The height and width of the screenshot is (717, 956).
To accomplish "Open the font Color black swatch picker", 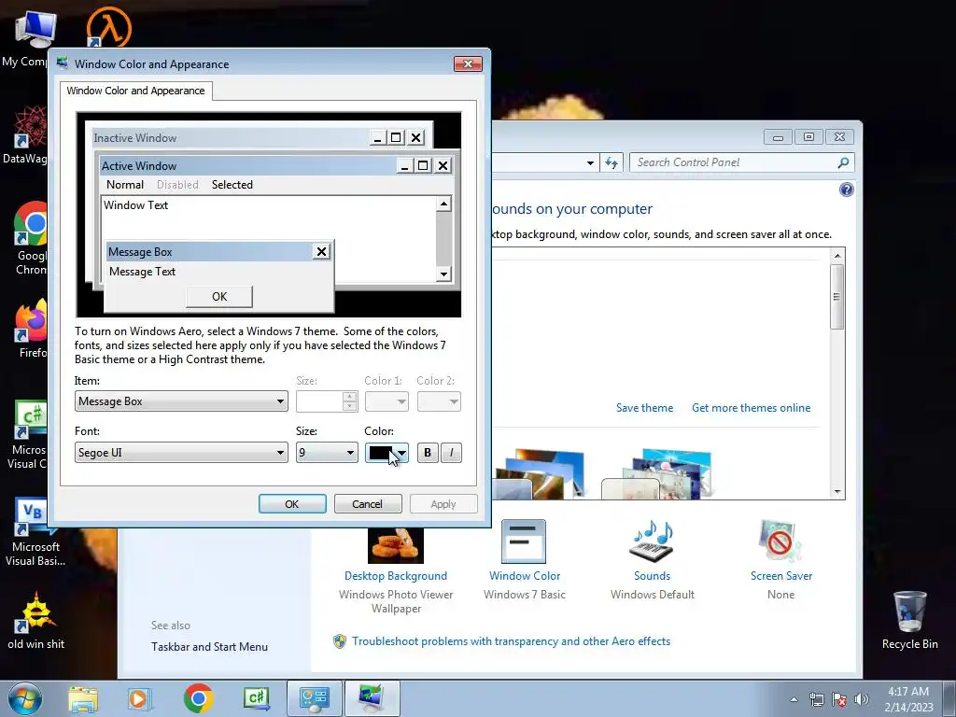I will [x=387, y=453].
